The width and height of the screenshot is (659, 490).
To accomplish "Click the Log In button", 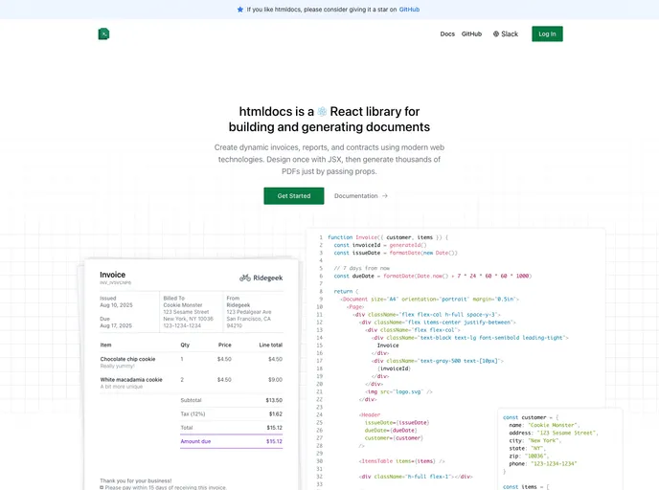I will pyautogui.click(x=547, y=34).
